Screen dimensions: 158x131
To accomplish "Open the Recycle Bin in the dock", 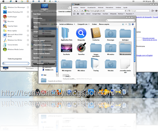I will (124, 92).
